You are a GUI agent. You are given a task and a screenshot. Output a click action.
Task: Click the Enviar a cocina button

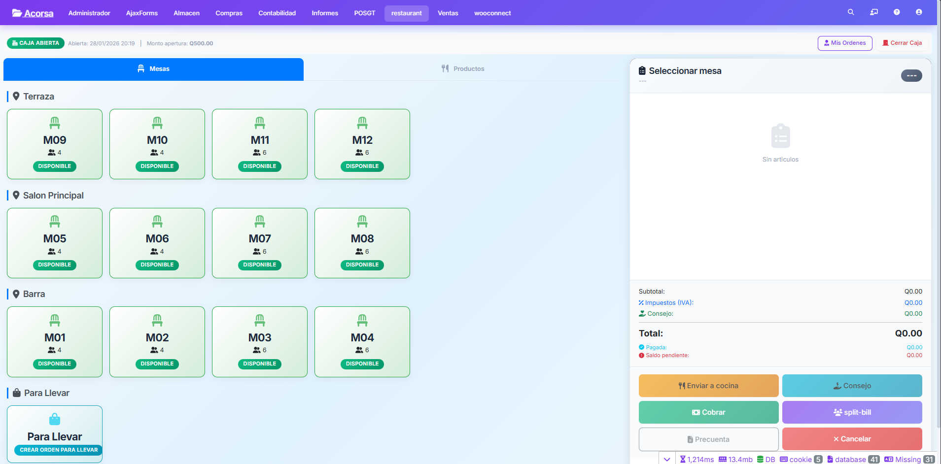[x=708, y=386]
